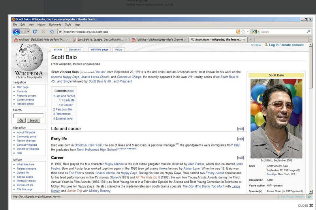Open the History menu
316x210 pixels.
point(41,24)
